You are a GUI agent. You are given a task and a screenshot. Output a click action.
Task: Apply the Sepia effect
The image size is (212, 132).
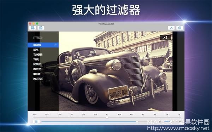[x=36, y=50]
